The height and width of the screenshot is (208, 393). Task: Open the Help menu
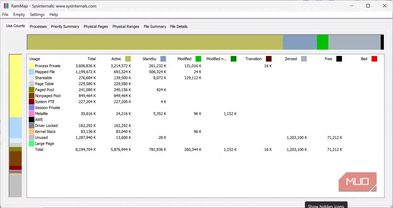tap(54, 15)
